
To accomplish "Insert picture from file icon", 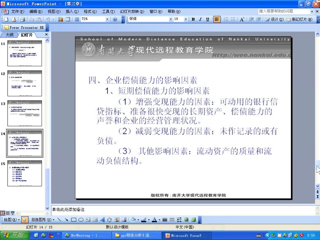I will (x=124, y=220).
